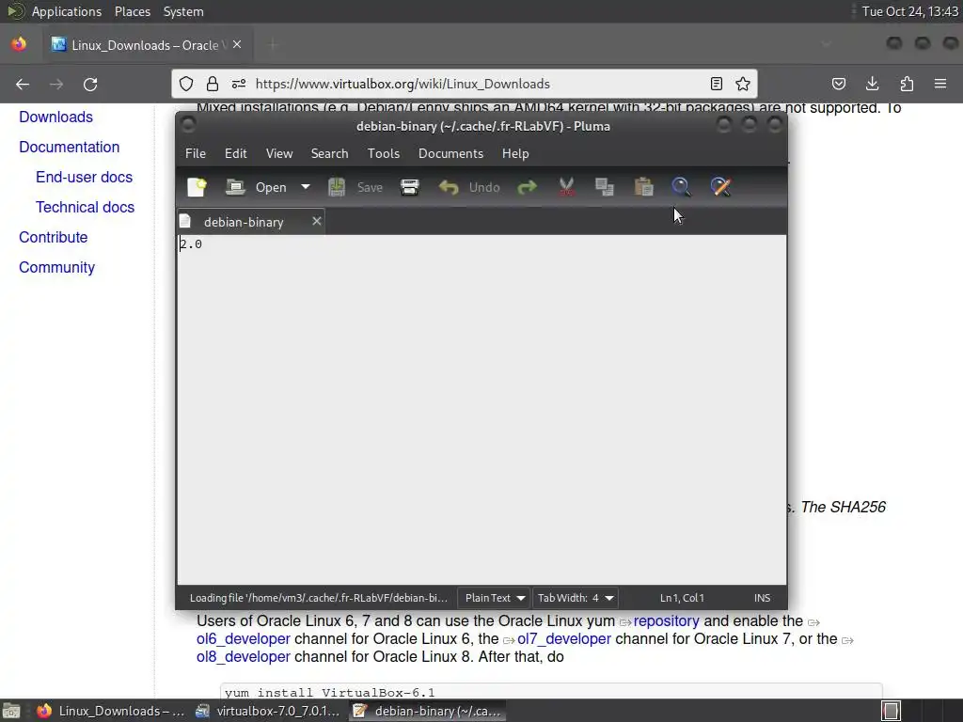This screenshot has width=963, height=722.
Task: Open Find with magnifier icon
Action: (681, 187)
